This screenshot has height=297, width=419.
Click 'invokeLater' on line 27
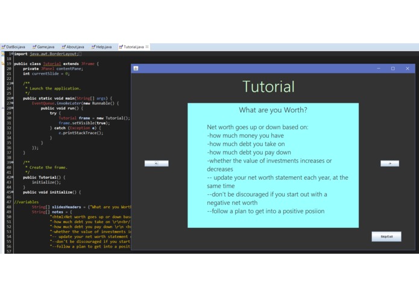coord(68,103)
